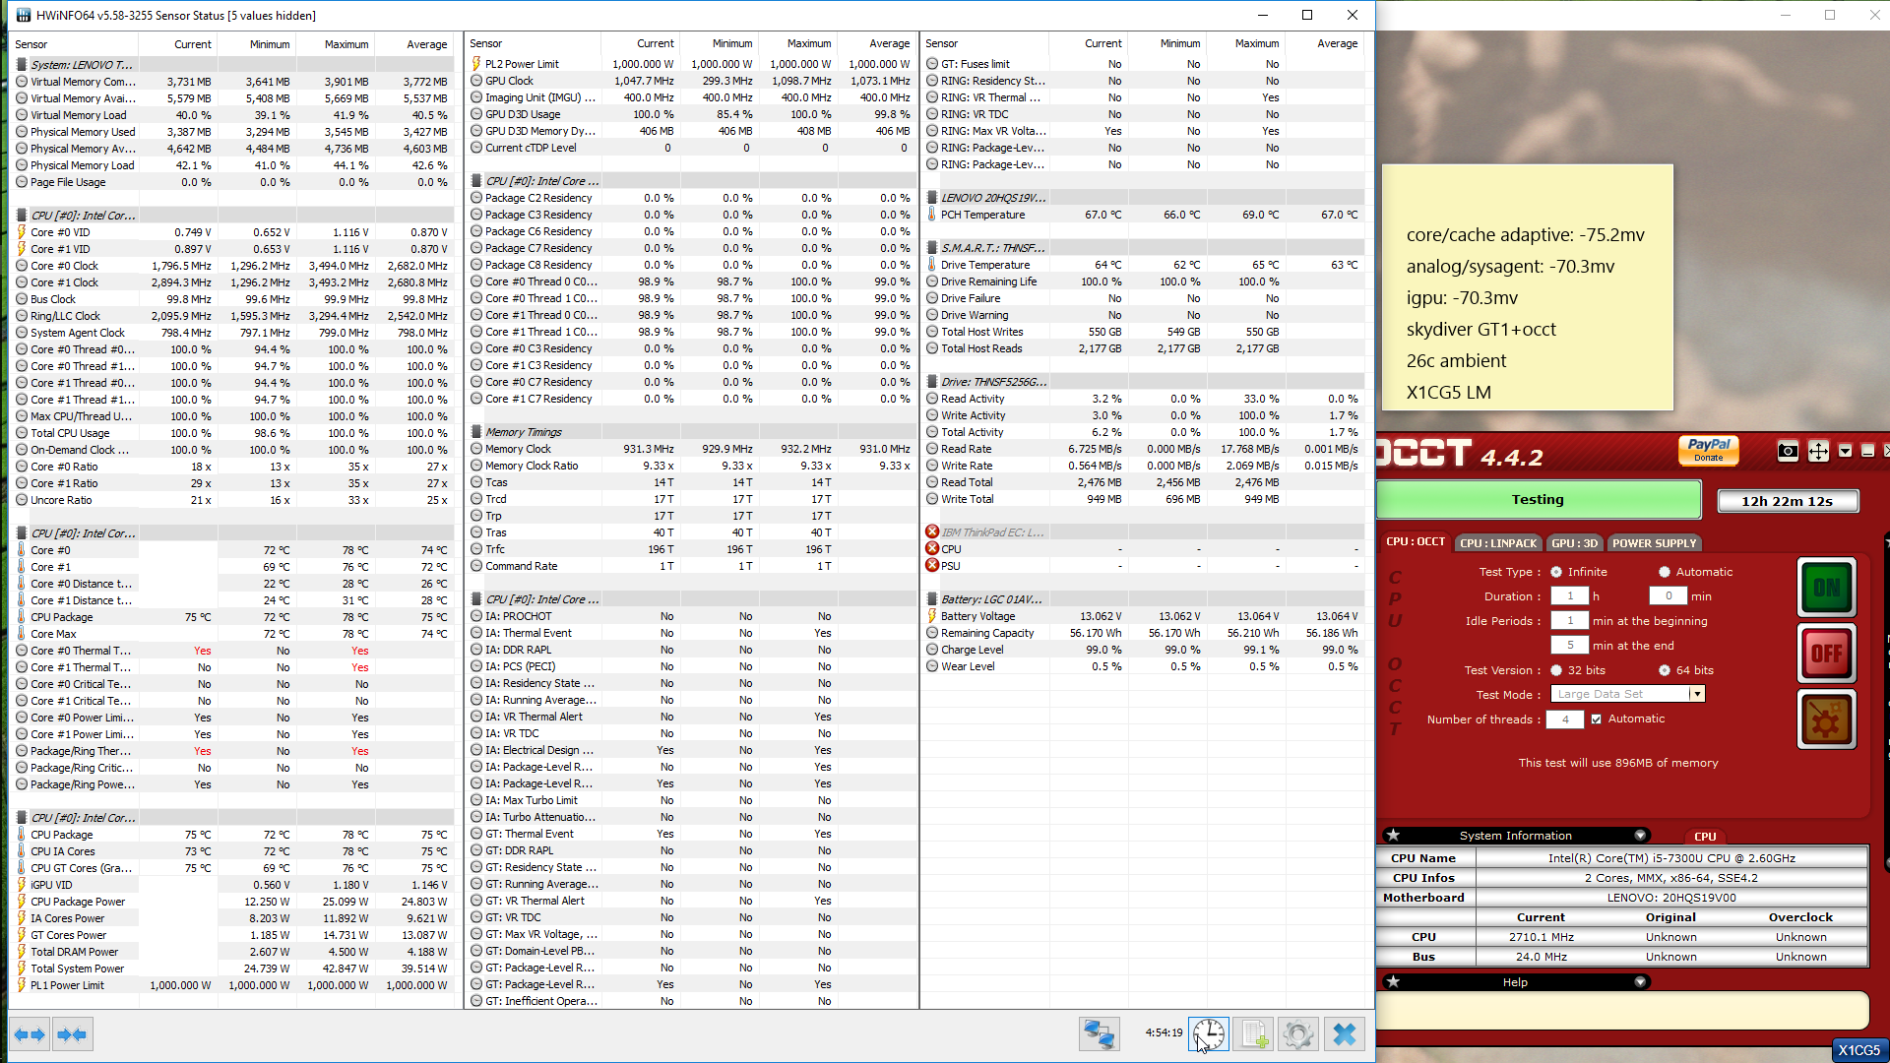
Task: Click OCCT camera screenshot icon
Action: pos(1788,452)
